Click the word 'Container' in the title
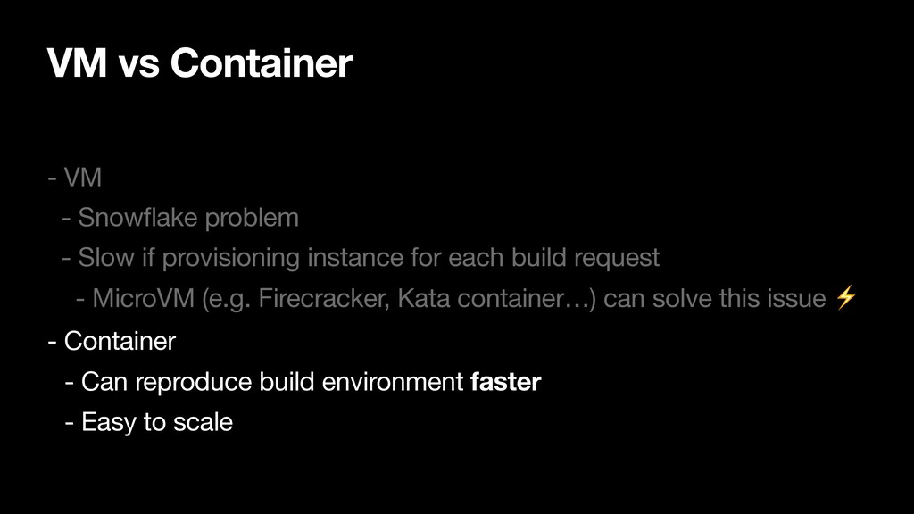This screenshot has width=914, height=514. pyautogui.click(x=262, y=62)
